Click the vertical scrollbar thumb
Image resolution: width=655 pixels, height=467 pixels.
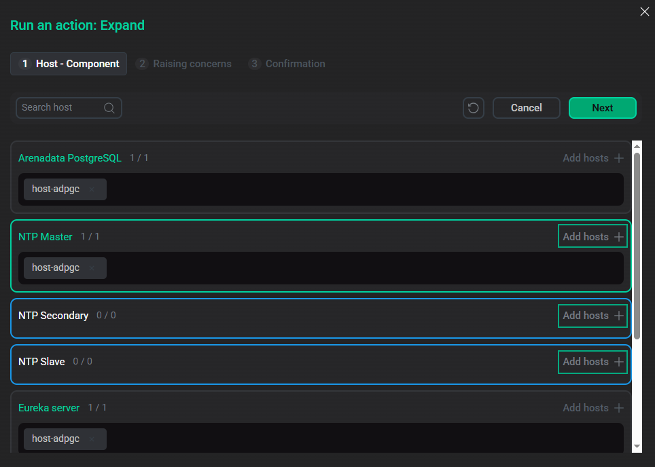coord(637,244)
